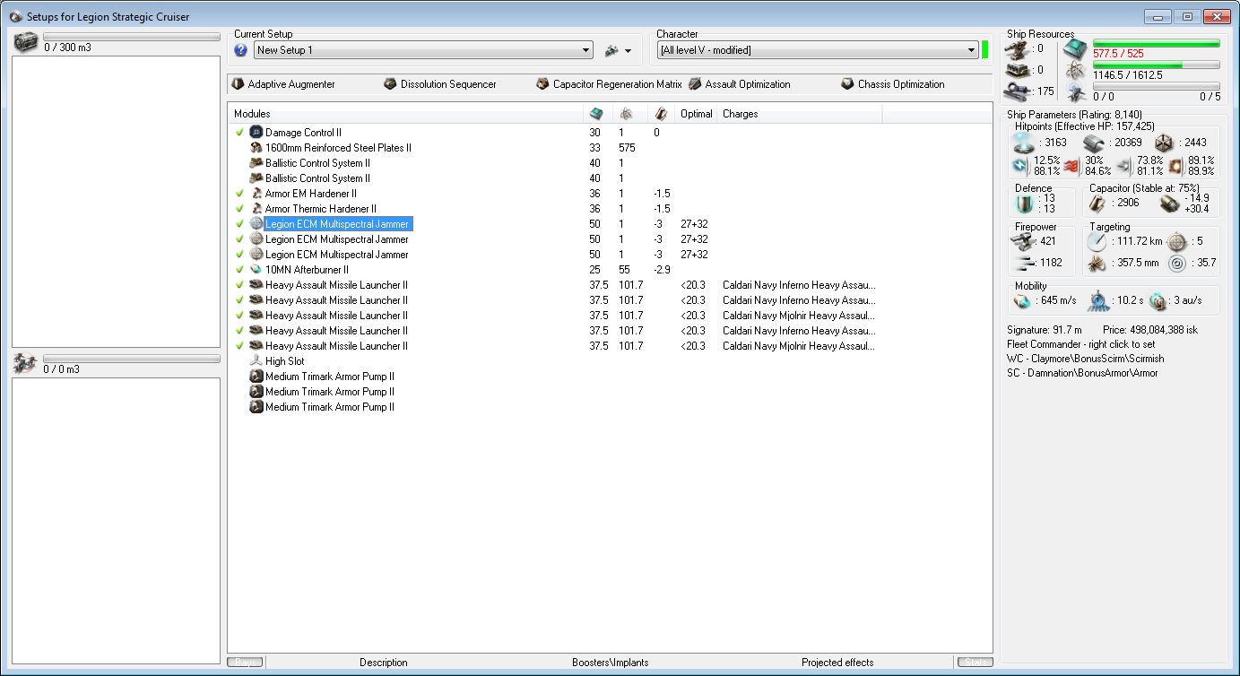Toggle the Armor EM Hardener II checkmark

pyautogui.click(x=239, y=194)
